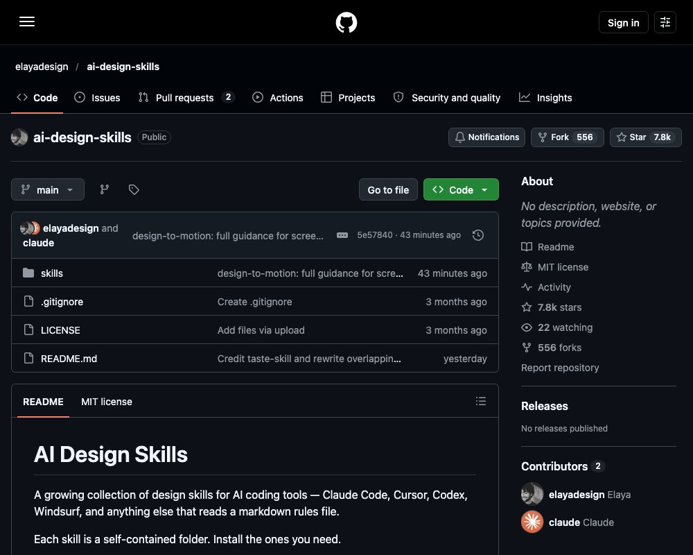
Task: Open Readme link in About
Action: click(547, 247)
